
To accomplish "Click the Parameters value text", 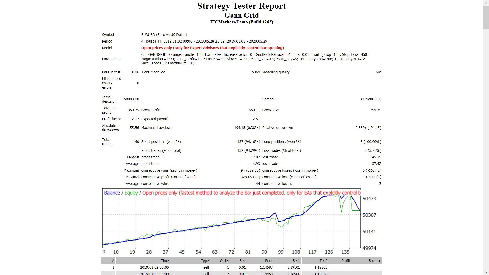I will pos(255,59).
